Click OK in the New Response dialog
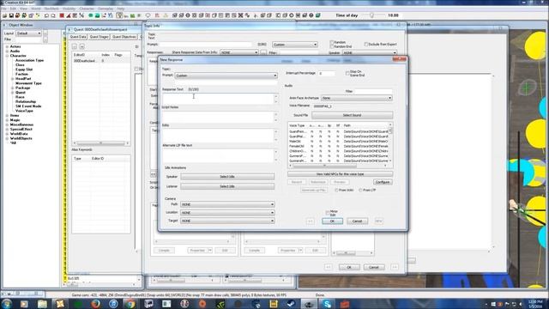The height and width of the screenshot is (309, 549). click(332, 221)
